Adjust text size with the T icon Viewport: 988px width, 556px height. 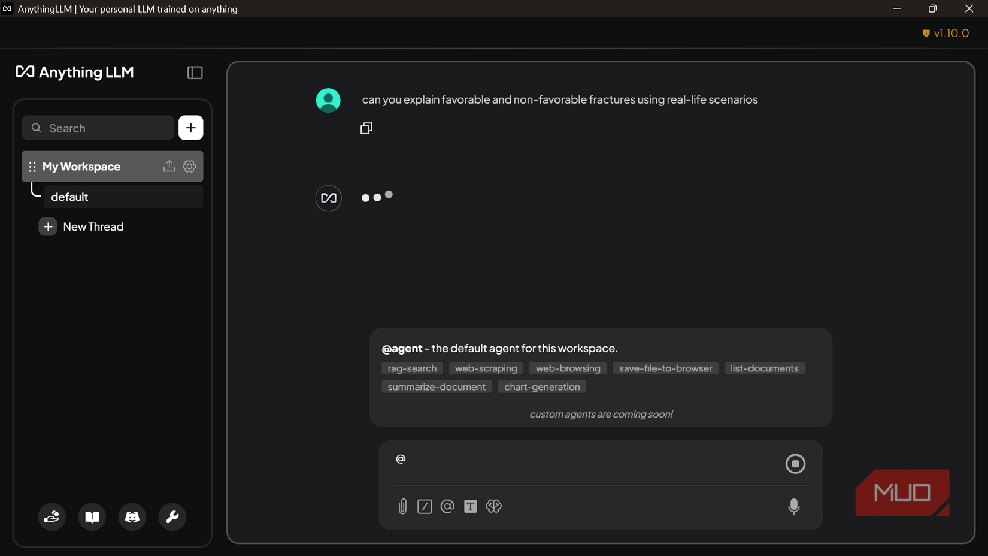[x=471, y=506]
